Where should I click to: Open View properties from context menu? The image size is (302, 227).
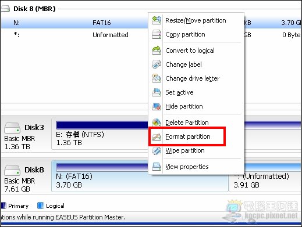[x=196, y=167]
